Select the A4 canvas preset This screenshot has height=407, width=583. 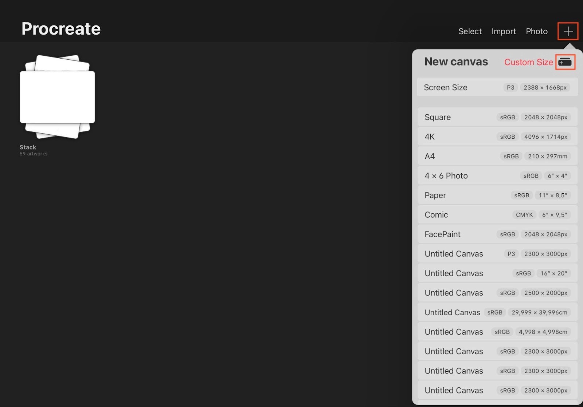tap(497, 156)
